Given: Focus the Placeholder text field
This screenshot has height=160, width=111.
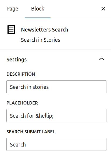Looking at the screenshot, I should coord(56,116).
